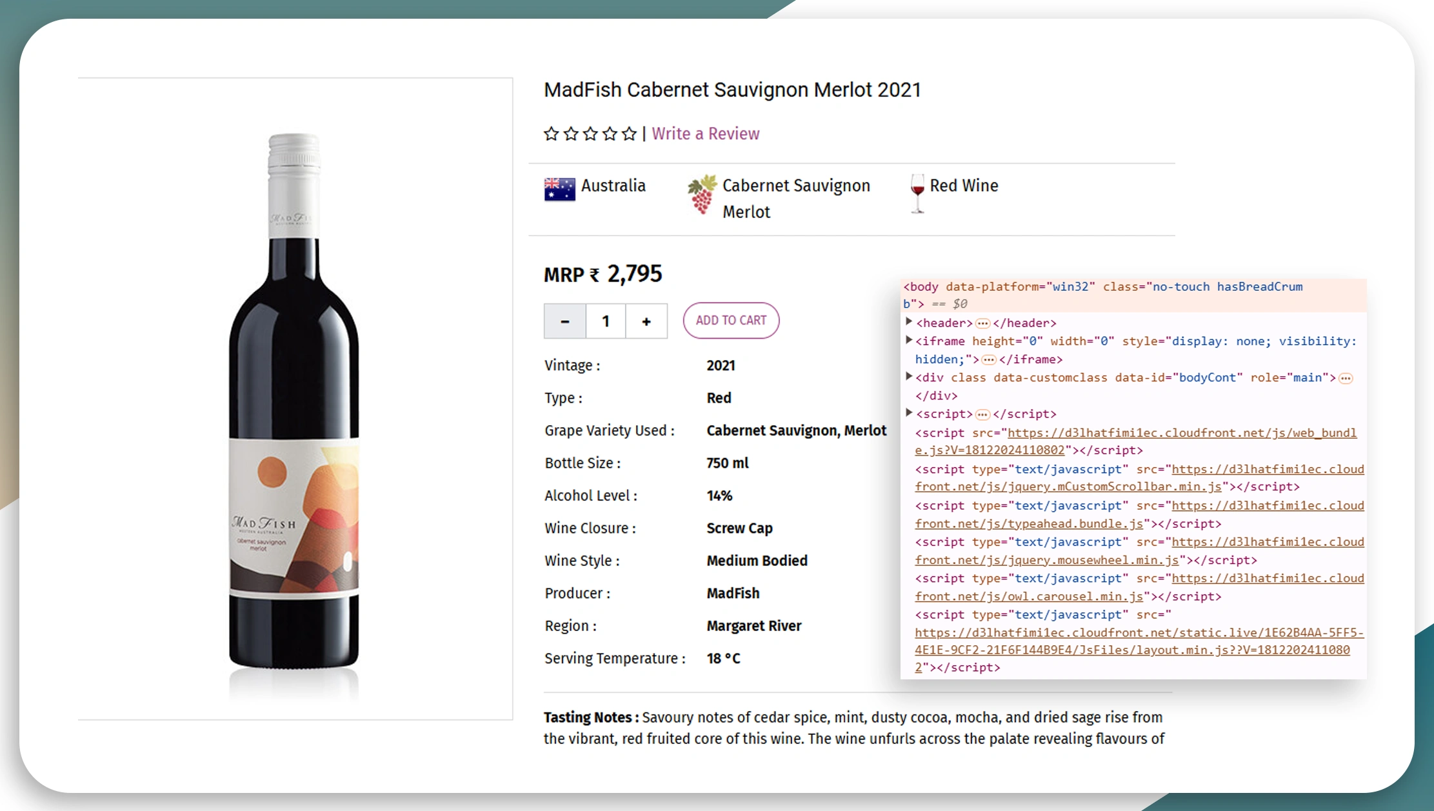Image resolution: width=1434 pixels, height=811 pixels.
Task: Select the quantity input field
Action: pos(604,320)
